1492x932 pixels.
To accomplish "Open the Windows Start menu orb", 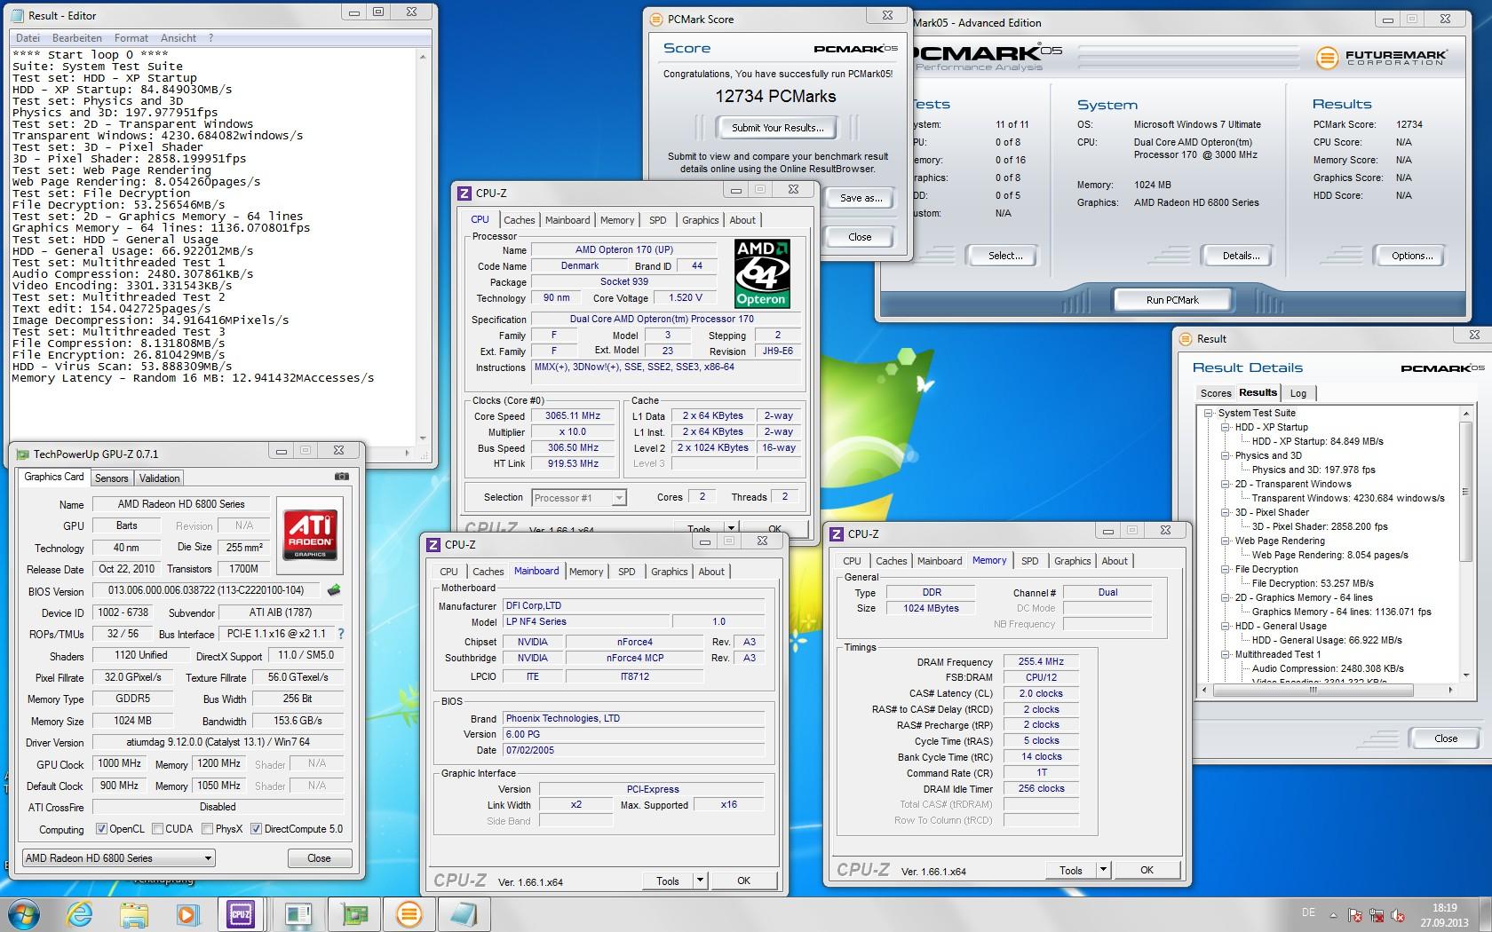I will (x=25, y=914).
